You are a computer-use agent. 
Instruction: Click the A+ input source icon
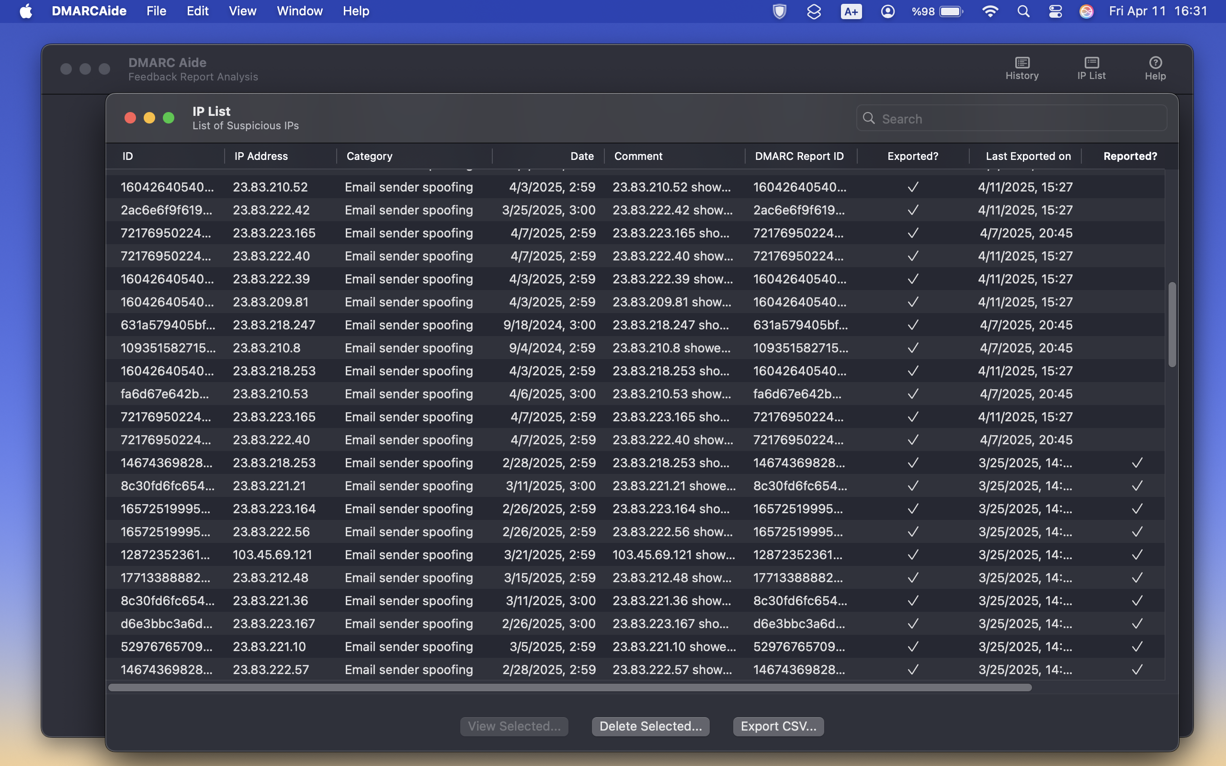[x=851, y=11]
